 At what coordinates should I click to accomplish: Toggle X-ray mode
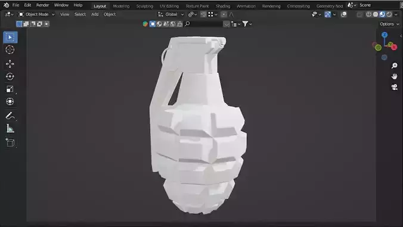(359, 14)
